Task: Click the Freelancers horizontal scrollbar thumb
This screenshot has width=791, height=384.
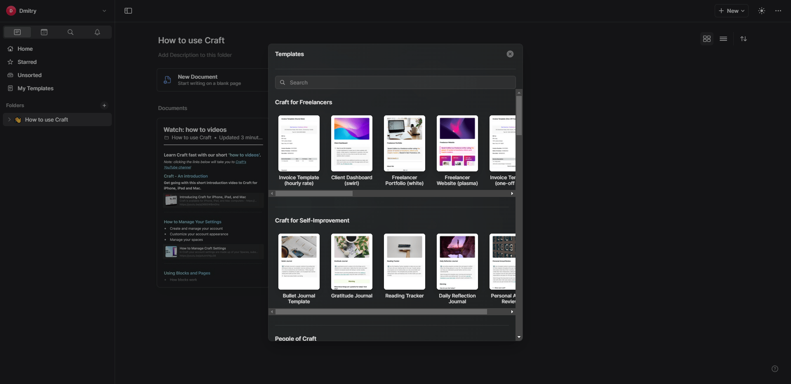Action: coord(314,194)
